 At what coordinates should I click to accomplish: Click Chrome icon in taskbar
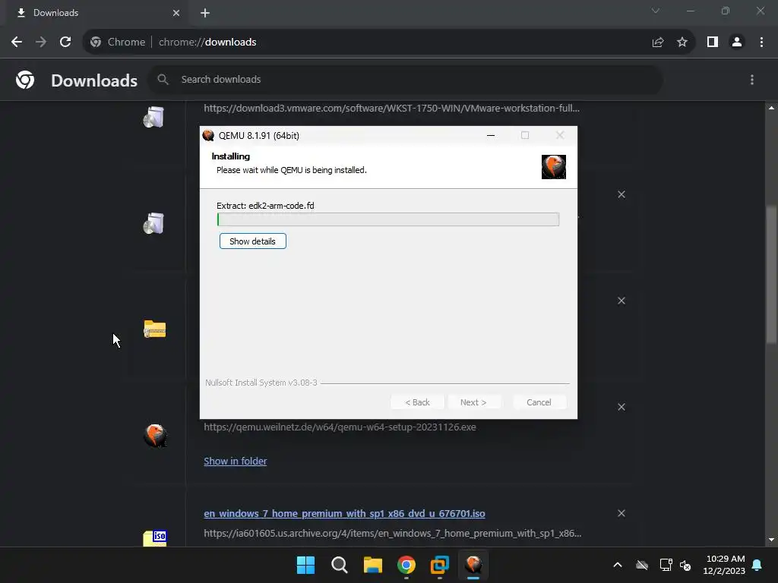tap(406, 565)
